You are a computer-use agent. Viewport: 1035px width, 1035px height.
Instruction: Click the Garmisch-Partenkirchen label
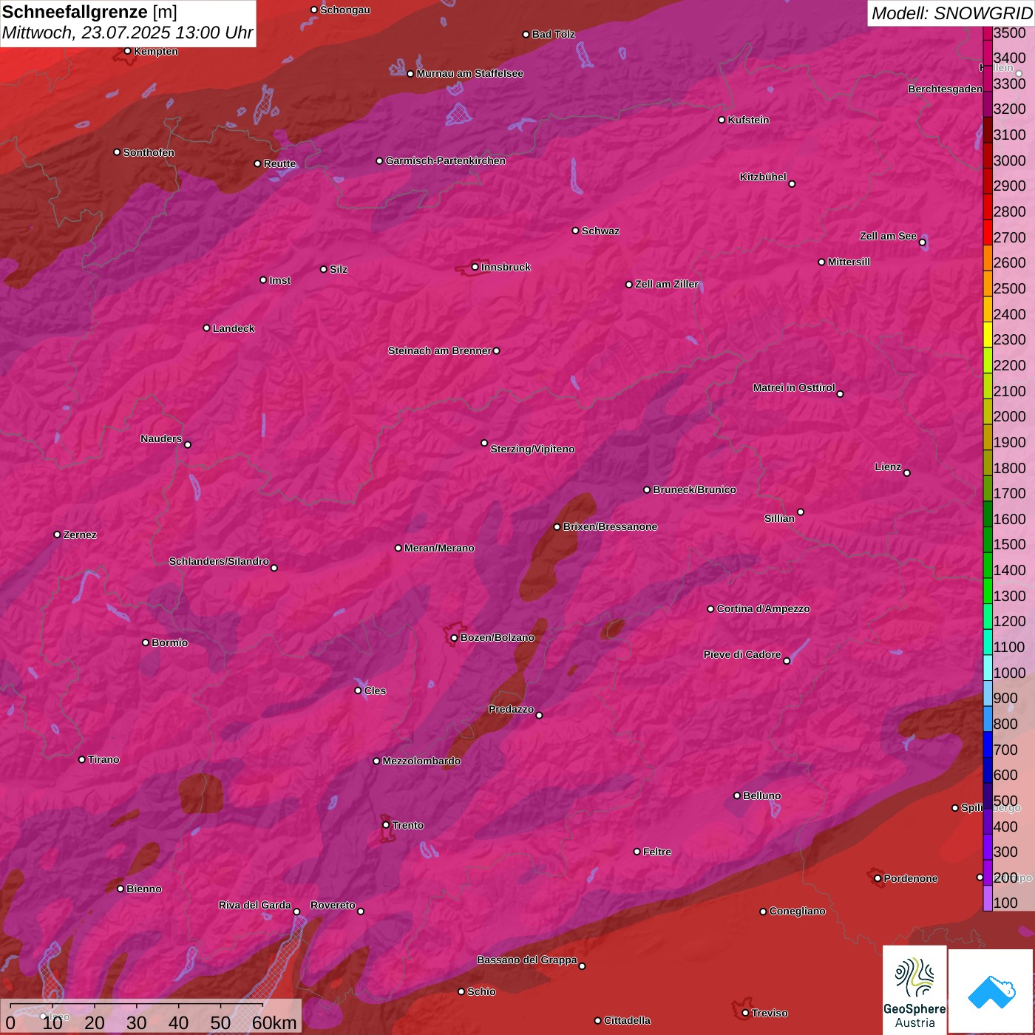(x=446, y=160)
